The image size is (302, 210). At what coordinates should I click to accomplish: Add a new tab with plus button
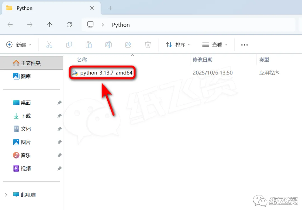[x=110, y=8]
